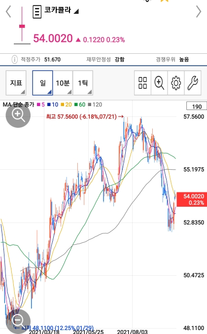Tap the 55.1975 price axis label

(194, 170)
